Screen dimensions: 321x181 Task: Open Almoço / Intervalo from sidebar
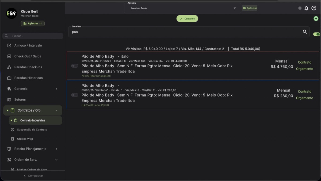pyautogui.click(x=28, y=46)
